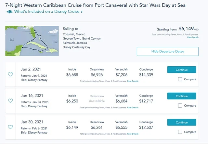The image size is (208, 144).
Task: Open the Western Caribbean route map
Action: point(32,41)
